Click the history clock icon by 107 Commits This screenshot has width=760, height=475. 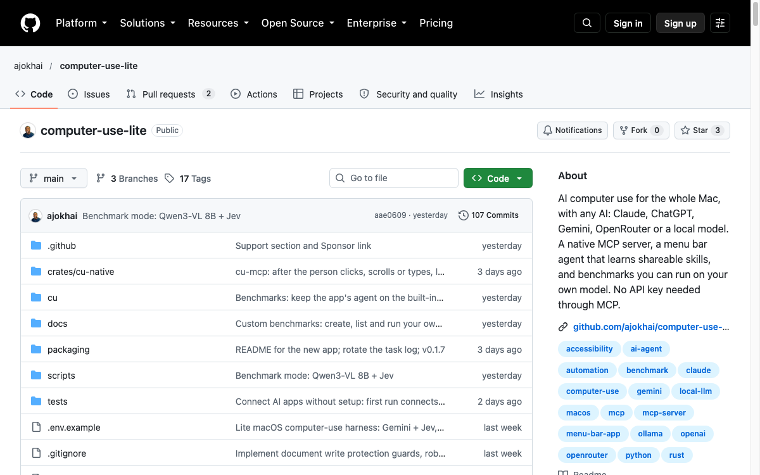[464, 215]
